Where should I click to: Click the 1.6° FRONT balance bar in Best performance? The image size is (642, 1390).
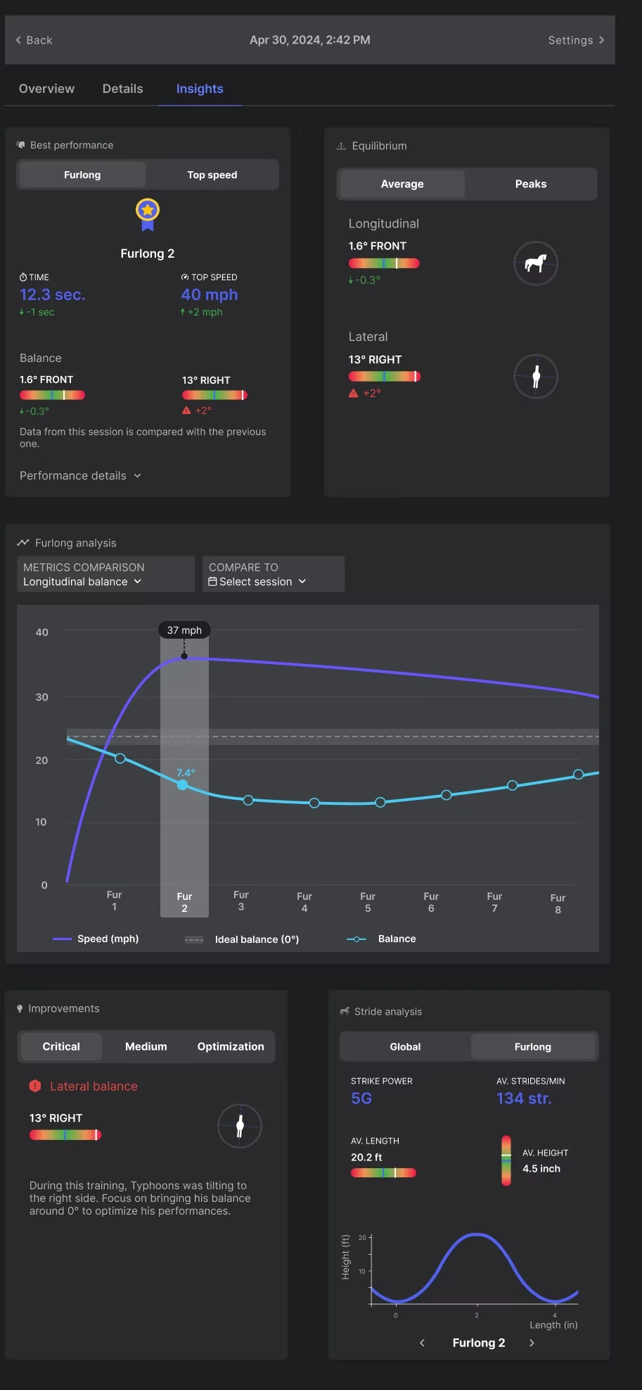52,395
